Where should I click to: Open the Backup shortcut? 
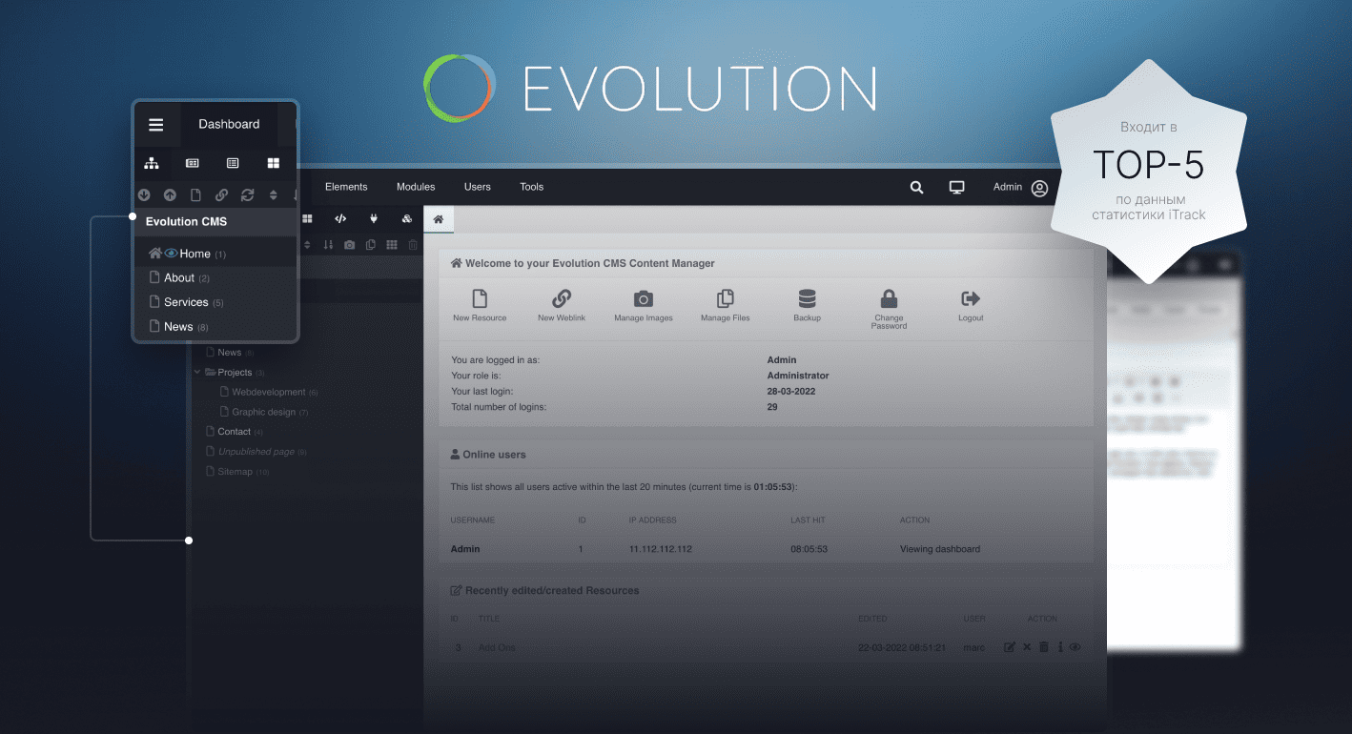tap(807, 306)
